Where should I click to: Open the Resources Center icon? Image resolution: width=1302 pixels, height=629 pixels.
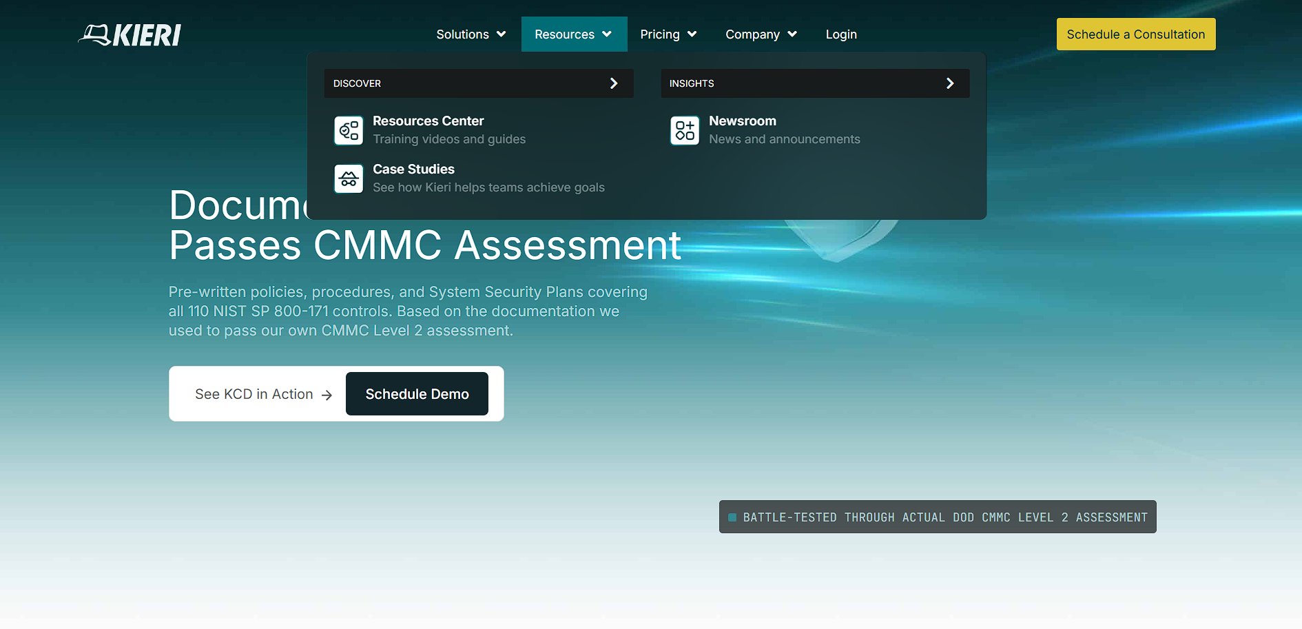[x=349, y=130]
